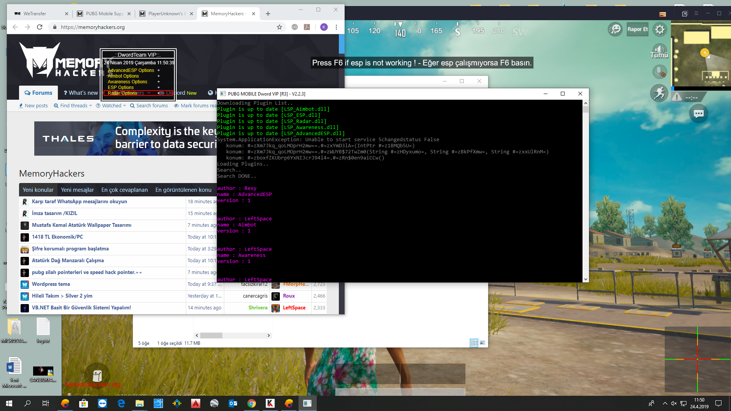Reload the MemoryHackers page
This screenshot has height=411, width=731.
pyautogui.click(x=40, y=27)
